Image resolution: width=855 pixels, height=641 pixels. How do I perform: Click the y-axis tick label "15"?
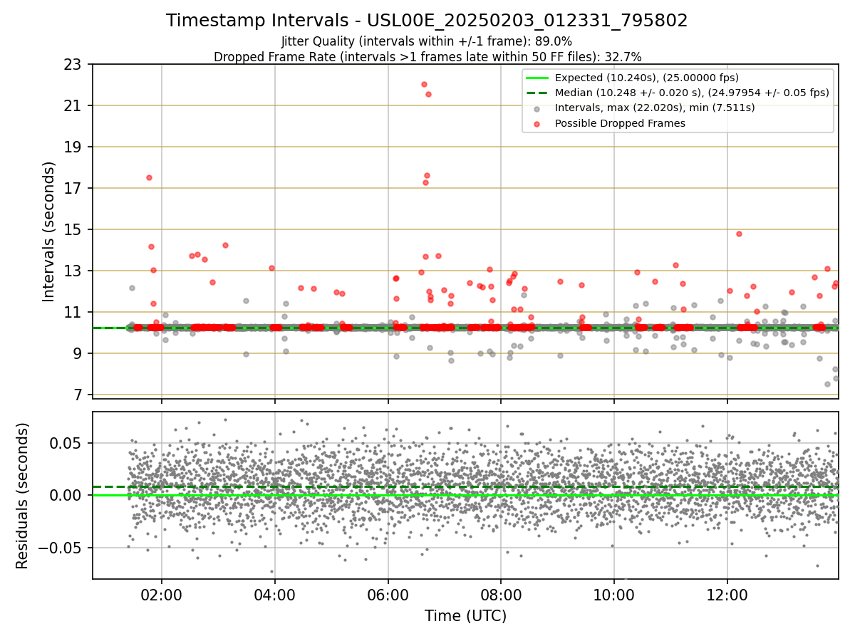(x=73, y=230)
